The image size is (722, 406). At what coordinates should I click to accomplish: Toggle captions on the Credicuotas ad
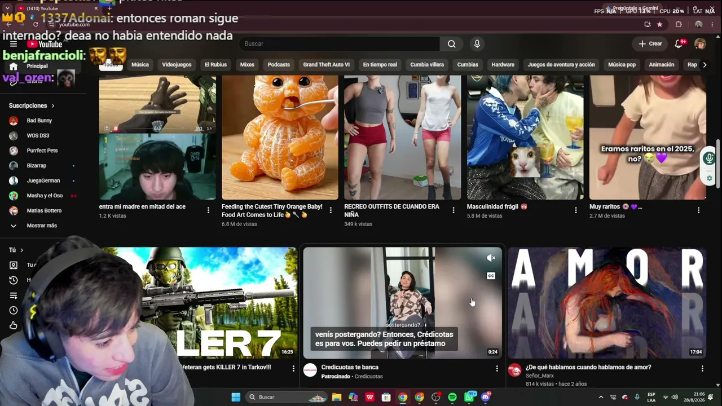click(x=491, y=276)
